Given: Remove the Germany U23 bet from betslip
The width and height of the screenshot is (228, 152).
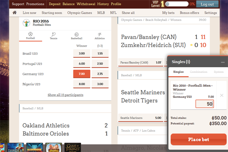Looking at the screenshot, I should click(x=222, y=95).
